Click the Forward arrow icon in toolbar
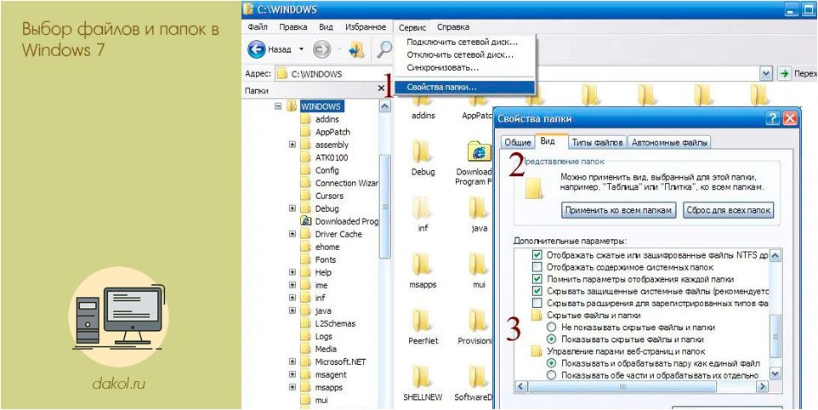The width and height of the screenshot is (818, 410). click(x=321, y=49)
